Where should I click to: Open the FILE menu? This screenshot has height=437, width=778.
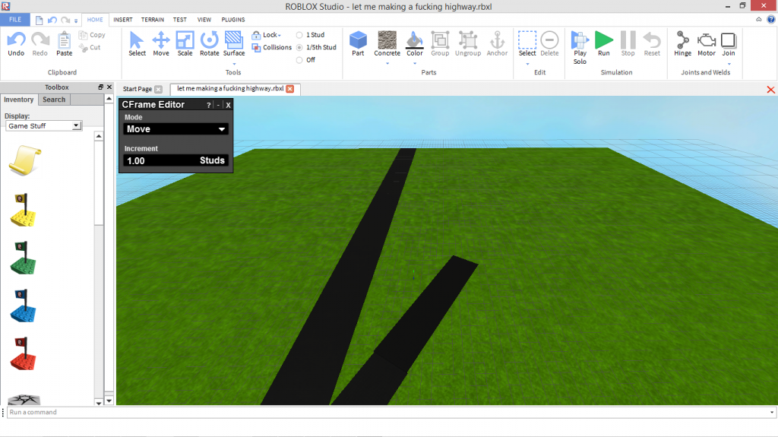tap(15, 19)
